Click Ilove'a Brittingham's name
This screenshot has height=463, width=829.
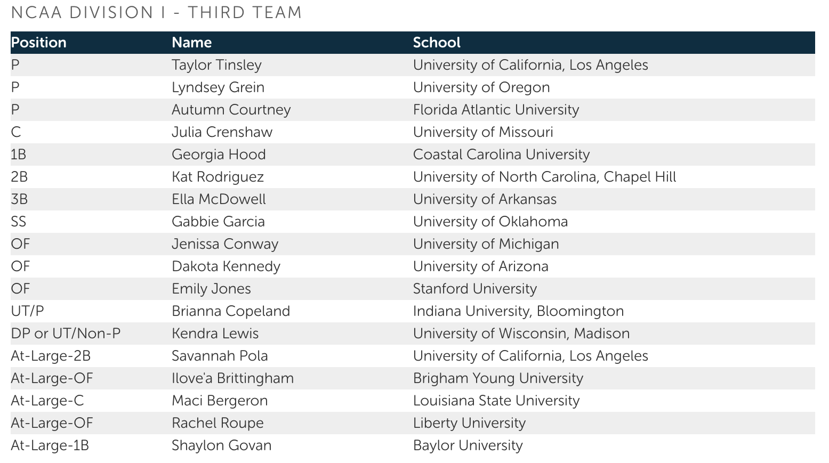(232, 378)
